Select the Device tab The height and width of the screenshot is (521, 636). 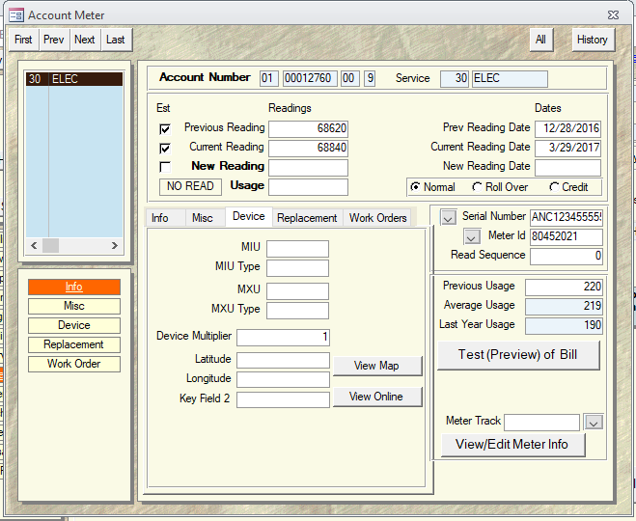[x=249, y=216]
